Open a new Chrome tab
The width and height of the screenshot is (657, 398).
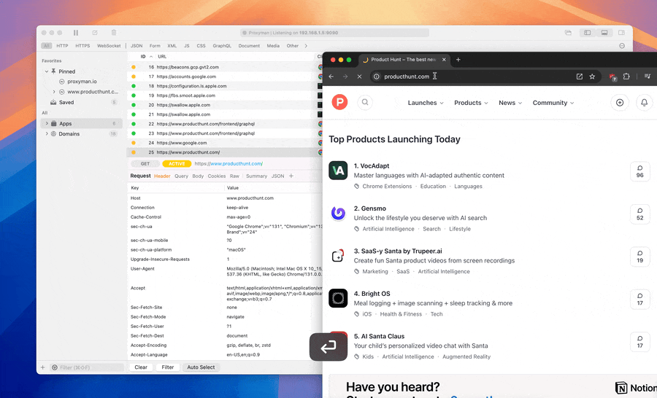[x=458, y=60]
